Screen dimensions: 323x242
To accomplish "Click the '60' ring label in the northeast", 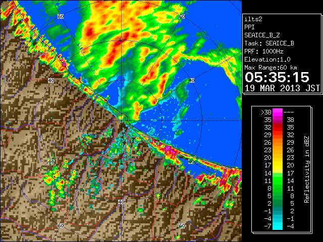I will pos(182,16).
